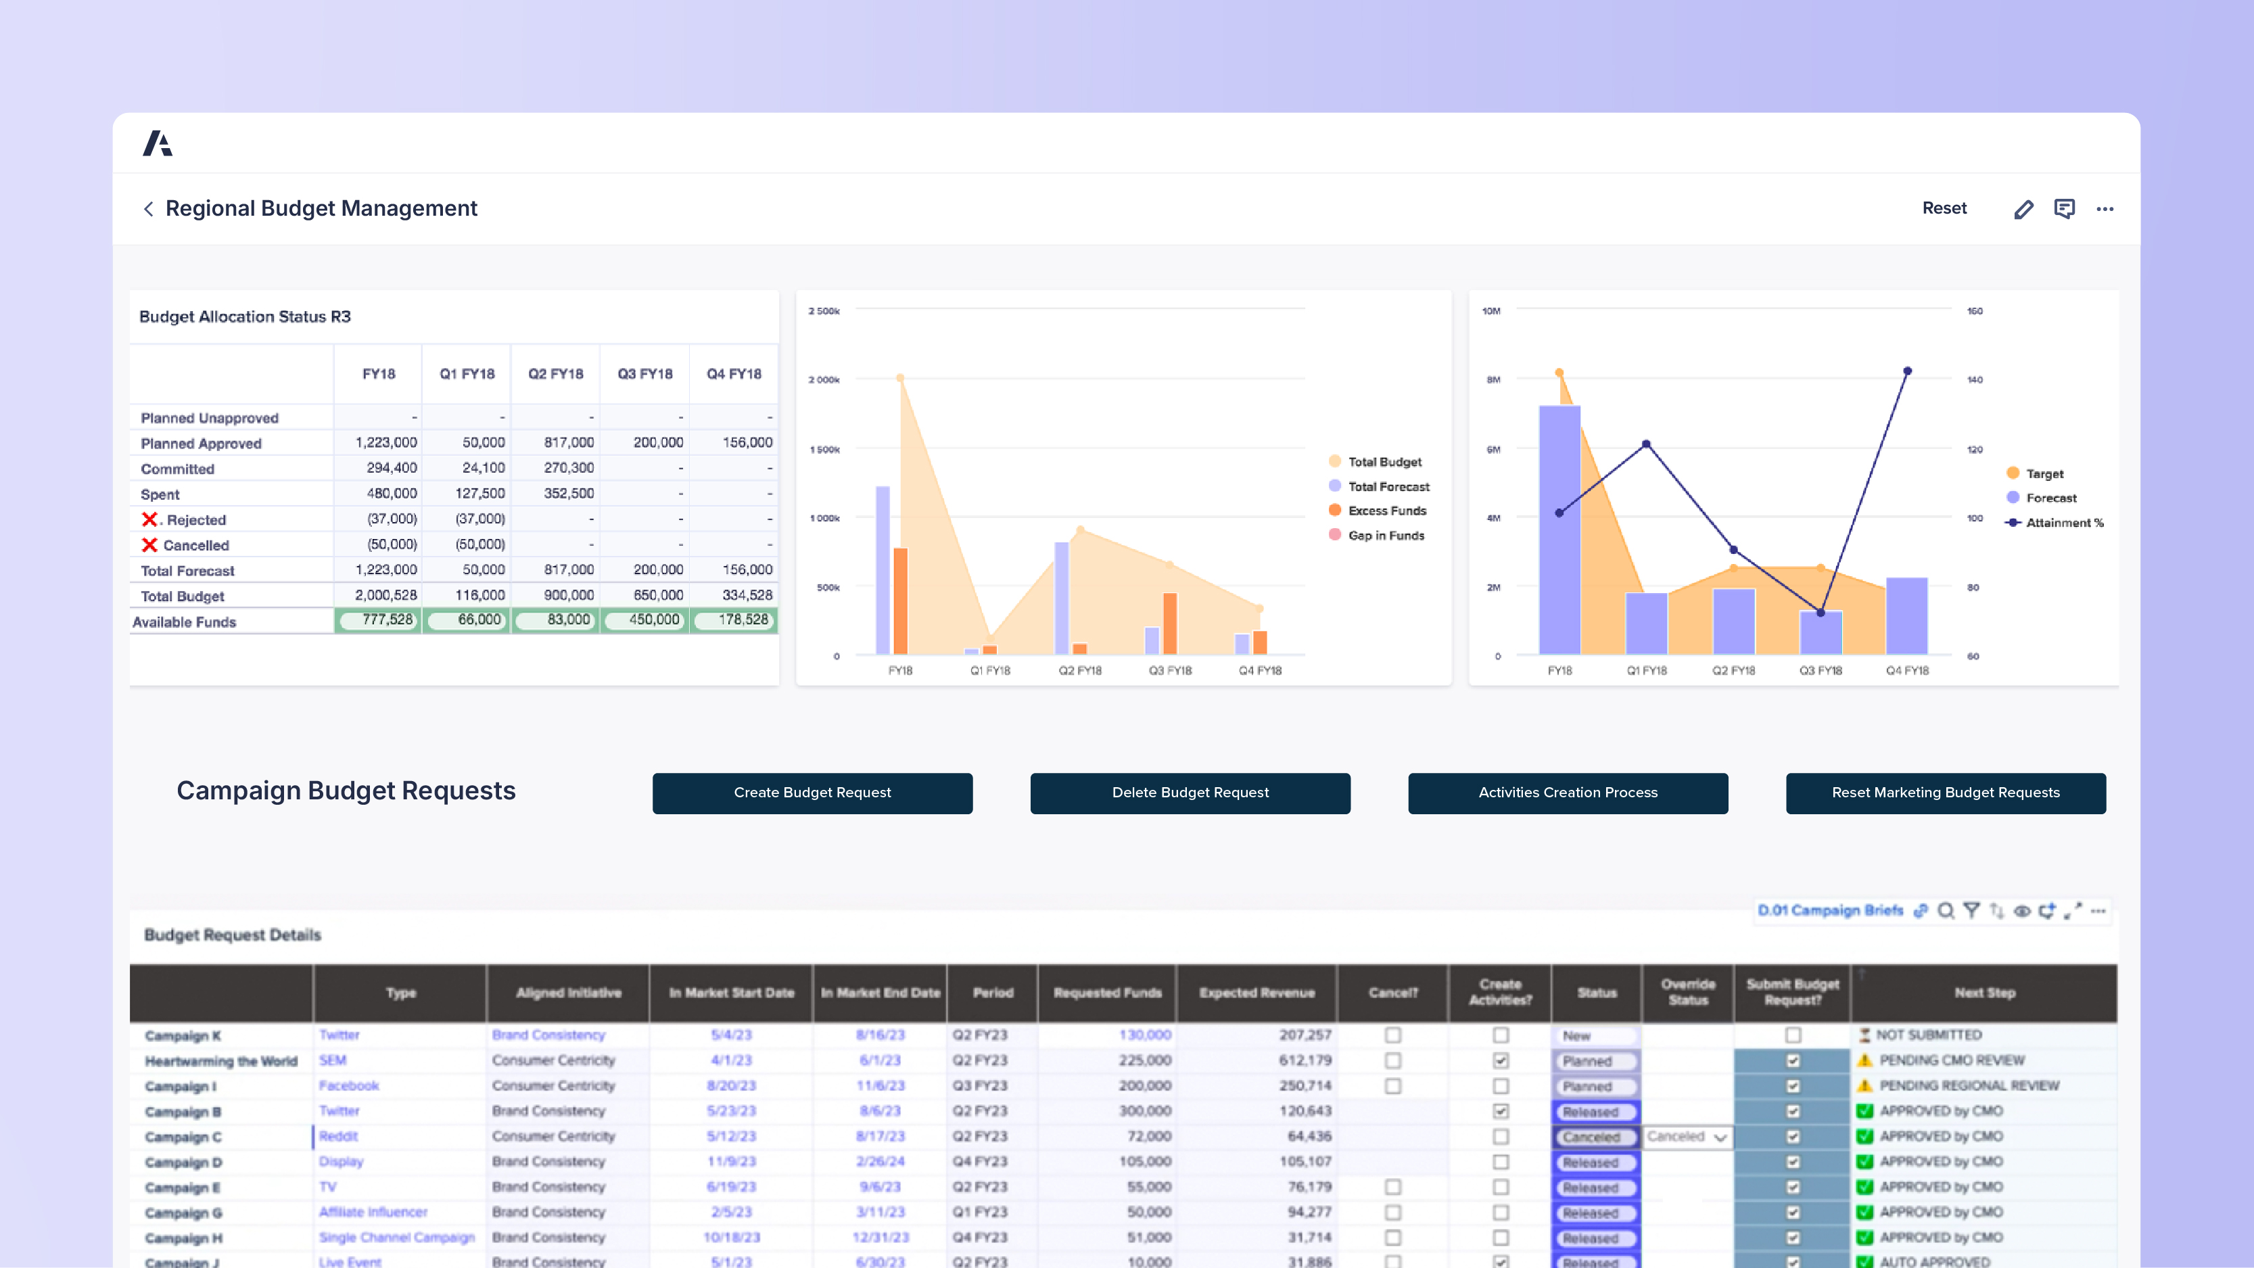This screenshot has width=2254, height=1268.
Task: Enable Create Activities for Campaign I
Action: [x=1501, y=1086]
